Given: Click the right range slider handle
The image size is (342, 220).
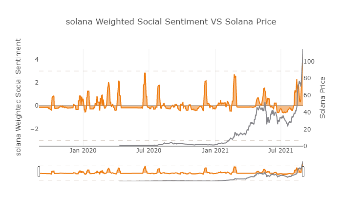Looking at the screenshot, I should pyautogui.click(x=303, y=172).
